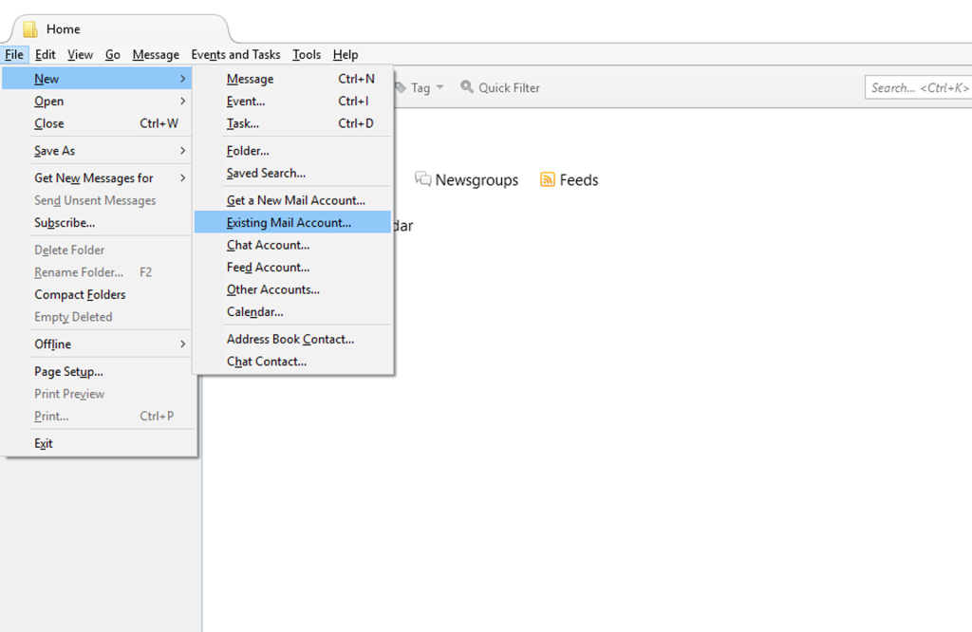Click Page Setup... in File menu
This screenshot has width=972, height=632.
tap(98, 371)
